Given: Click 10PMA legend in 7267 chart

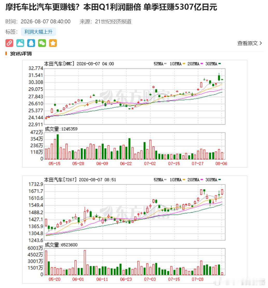Looking at the screenshot, I should tap(177, 180).
